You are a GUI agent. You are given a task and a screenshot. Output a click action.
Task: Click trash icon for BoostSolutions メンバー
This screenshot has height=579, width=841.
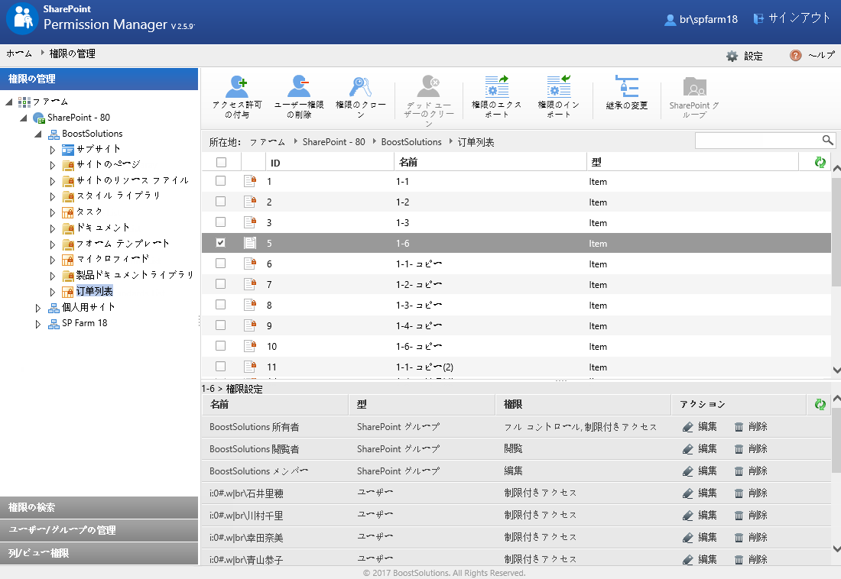pos(739,471)
